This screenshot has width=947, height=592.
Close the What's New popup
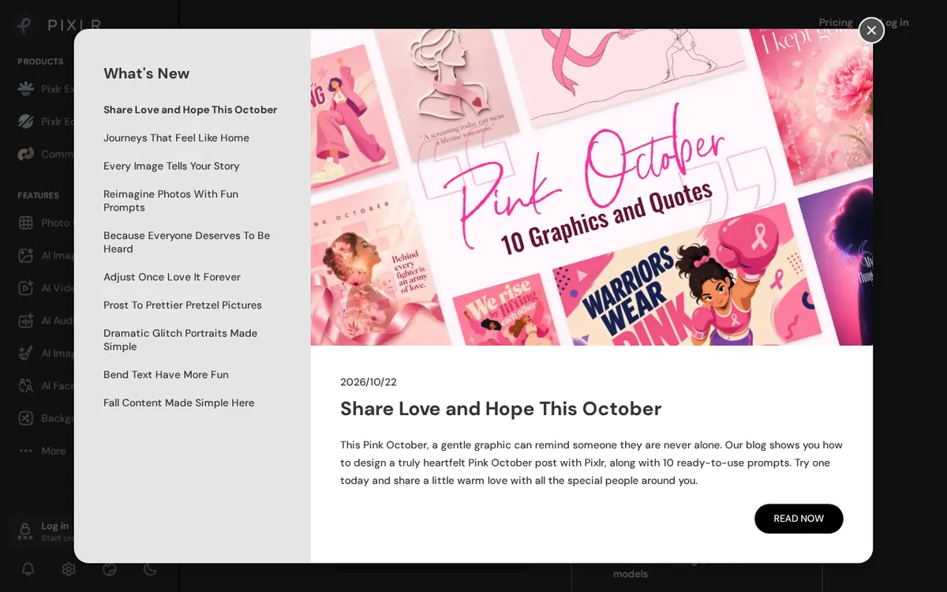click(x=871, y=30)
